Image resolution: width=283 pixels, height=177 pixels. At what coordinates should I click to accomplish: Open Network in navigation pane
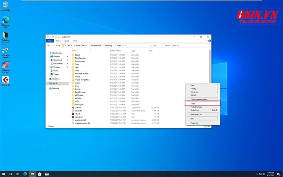tap(54, 88)
